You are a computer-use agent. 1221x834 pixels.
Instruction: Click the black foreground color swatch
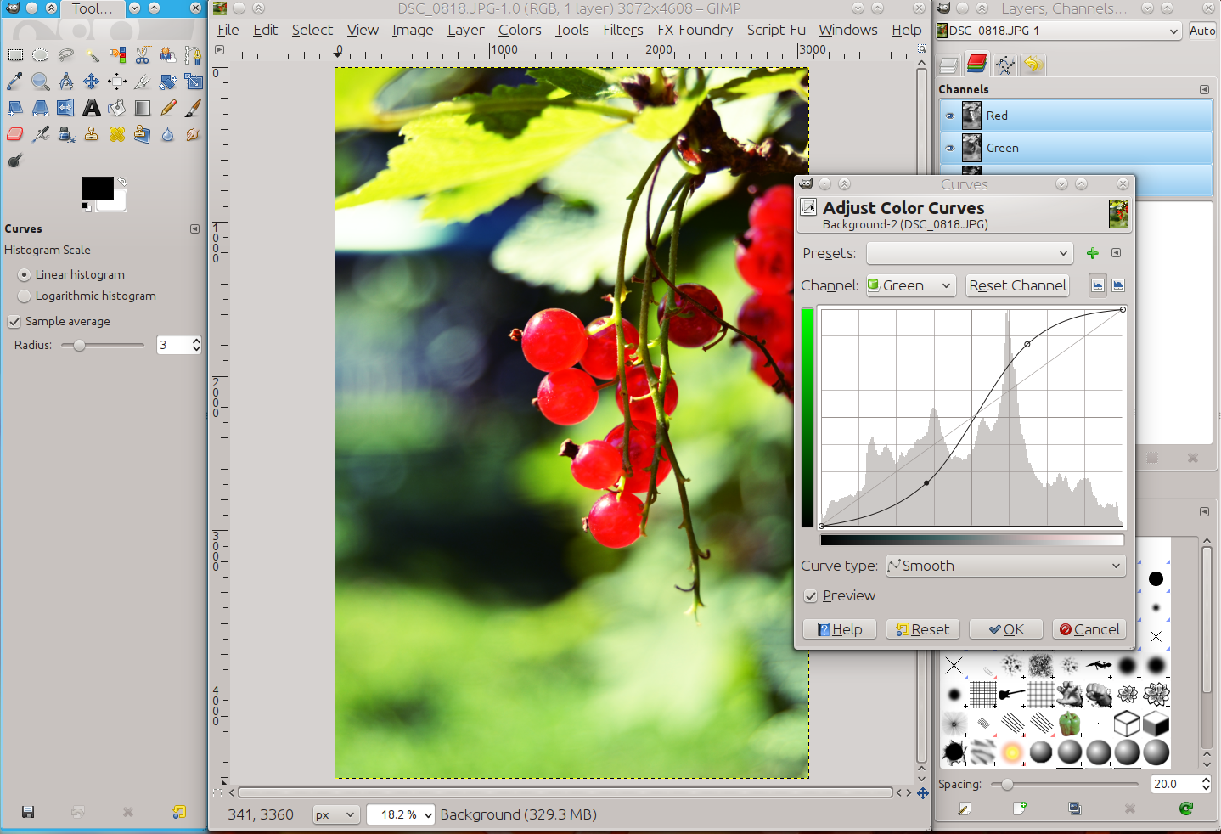coord(95,189)
